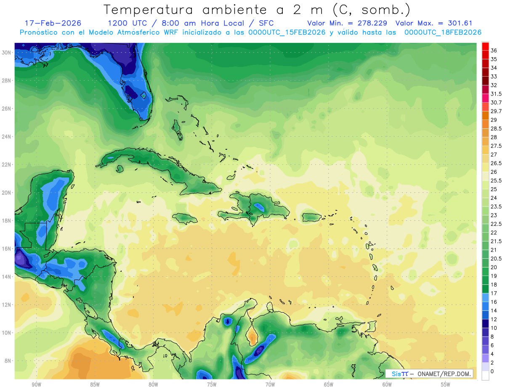Click the '31.5' color scale label
This screenshot has width=505, height=390.
coord(496,94)
